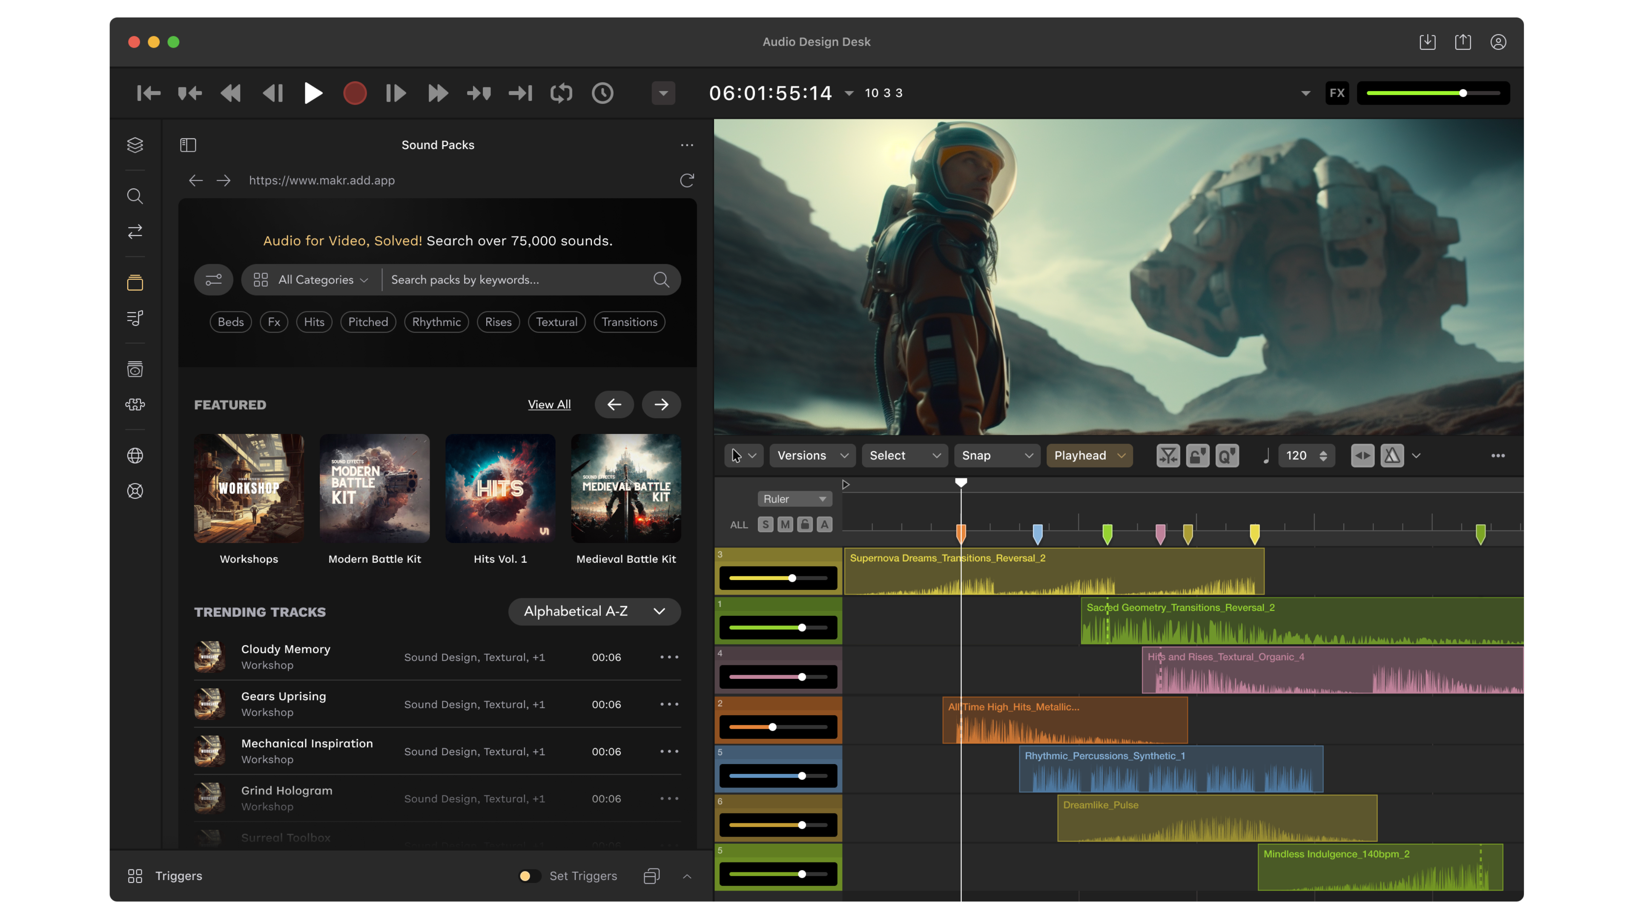Click the record button in transport bar
The image size is (1635, 920).
coord(354,93)
